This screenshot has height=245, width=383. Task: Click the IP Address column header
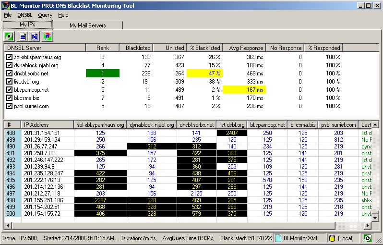click(x=48, y=125)
